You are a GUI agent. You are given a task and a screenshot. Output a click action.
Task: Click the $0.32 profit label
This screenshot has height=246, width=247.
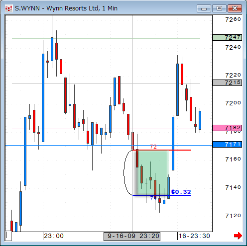(181, 192)
